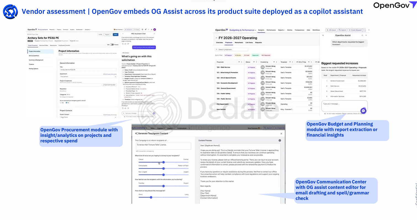The image size is (417, 220).
Task: Switch to the Line Items tab
Action: [249, 43]
